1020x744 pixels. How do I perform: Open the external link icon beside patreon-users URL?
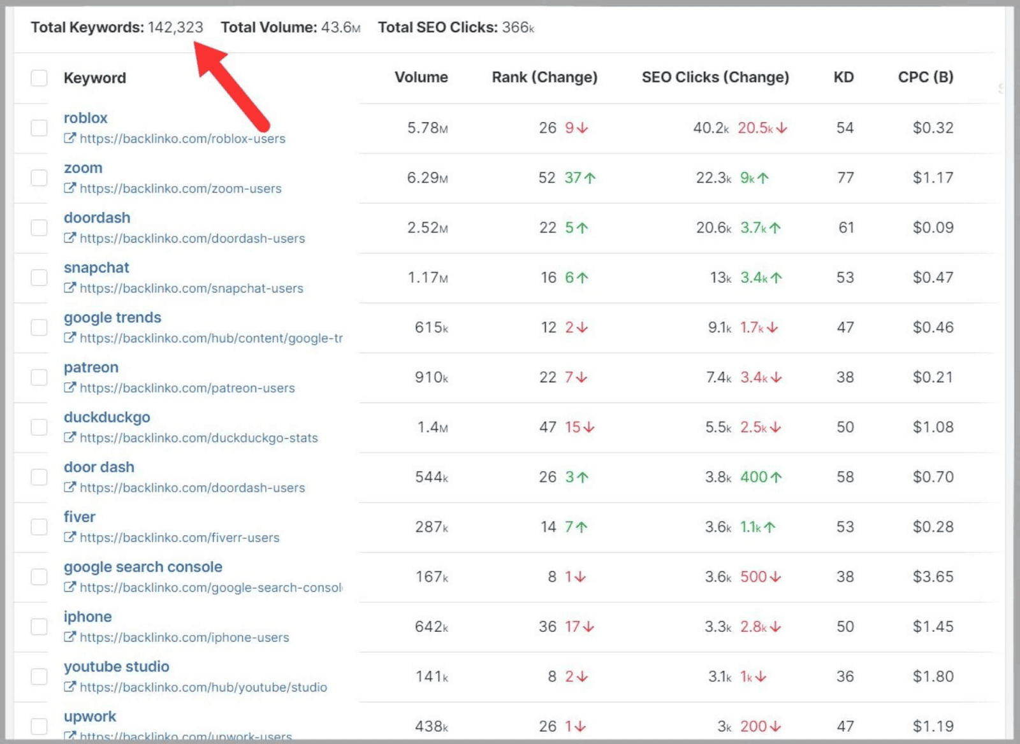pos(70,388)
